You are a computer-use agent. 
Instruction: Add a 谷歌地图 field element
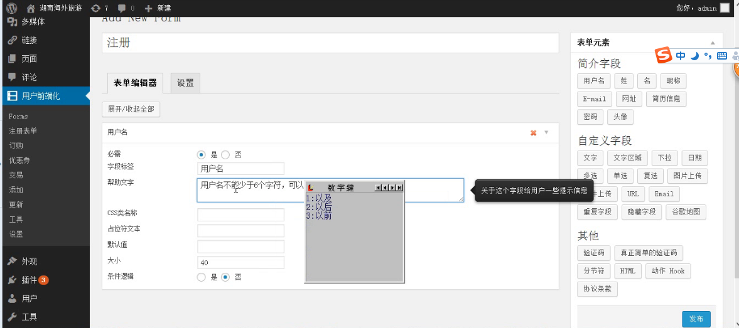point(686,212)
